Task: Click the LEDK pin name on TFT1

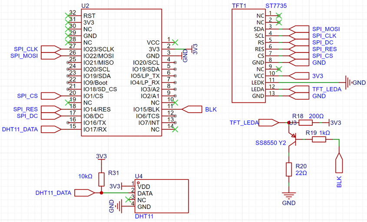Action: 258,83
